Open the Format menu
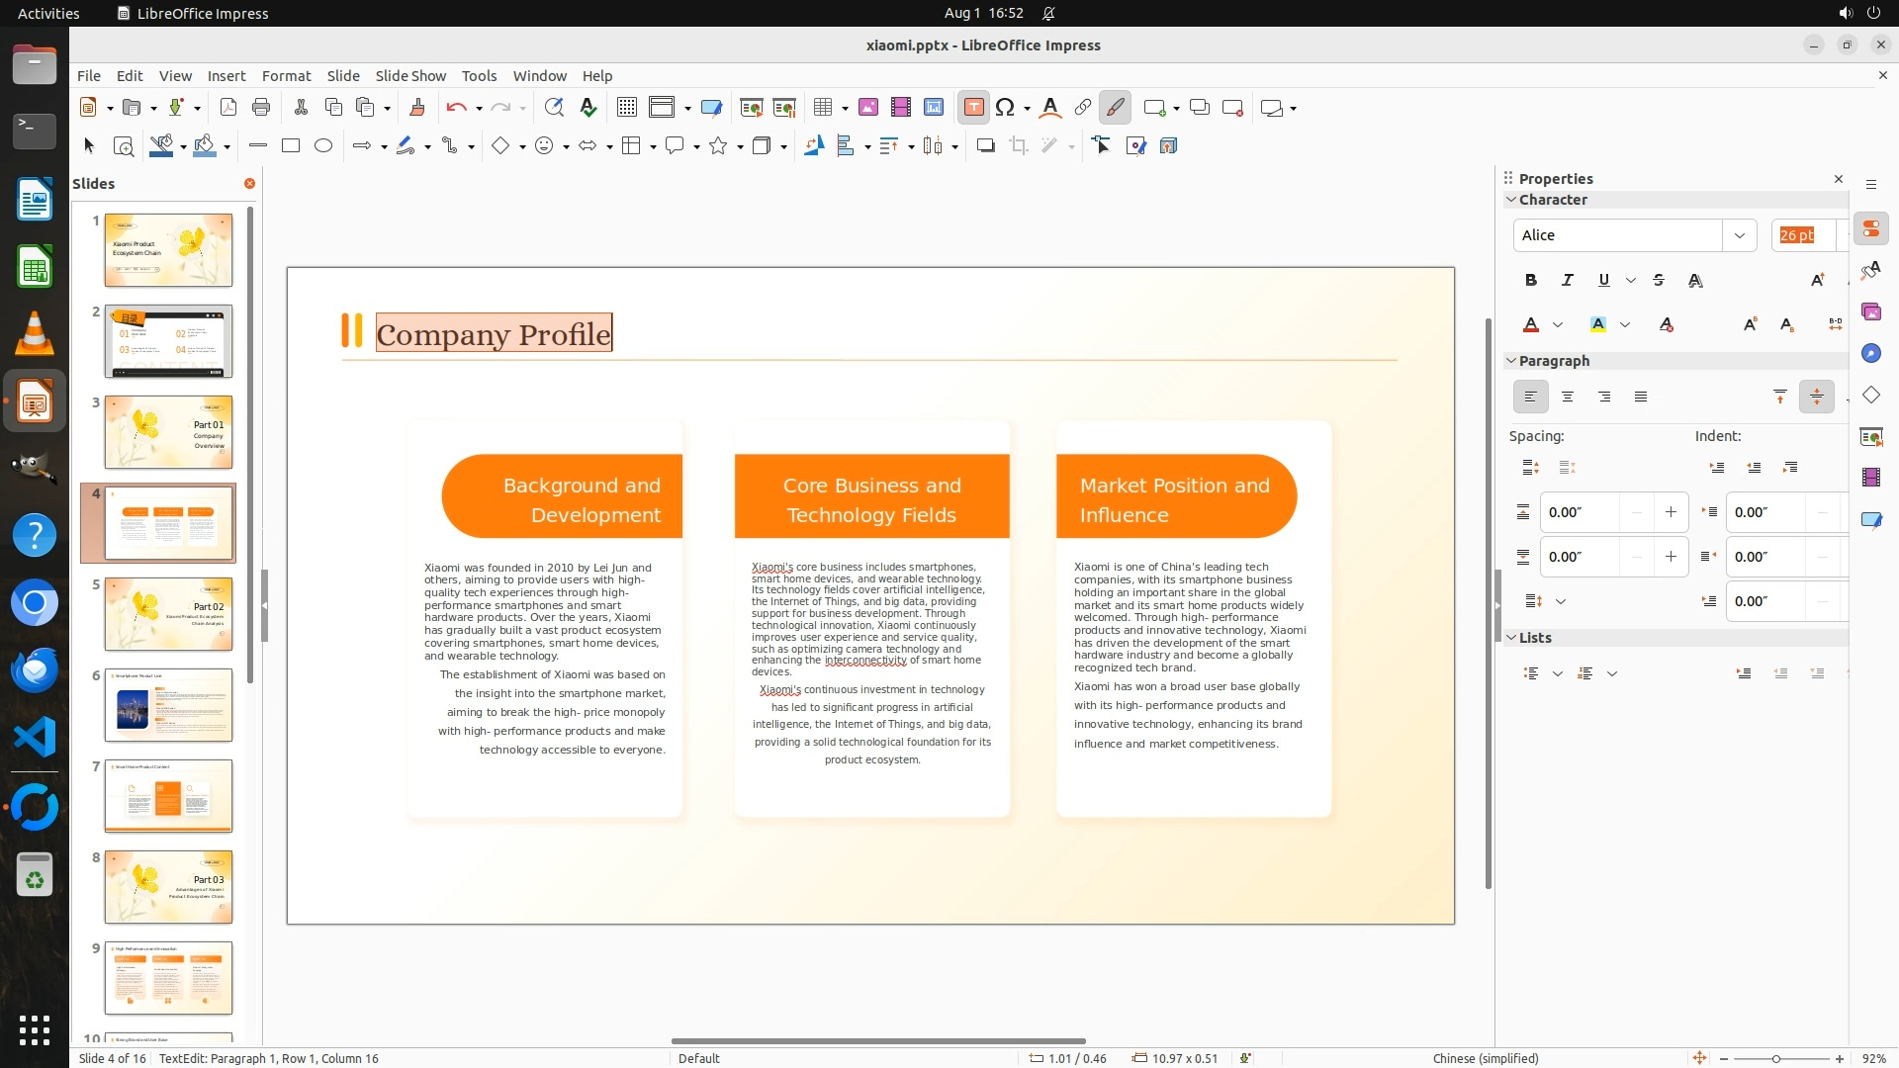 (286, 76)
